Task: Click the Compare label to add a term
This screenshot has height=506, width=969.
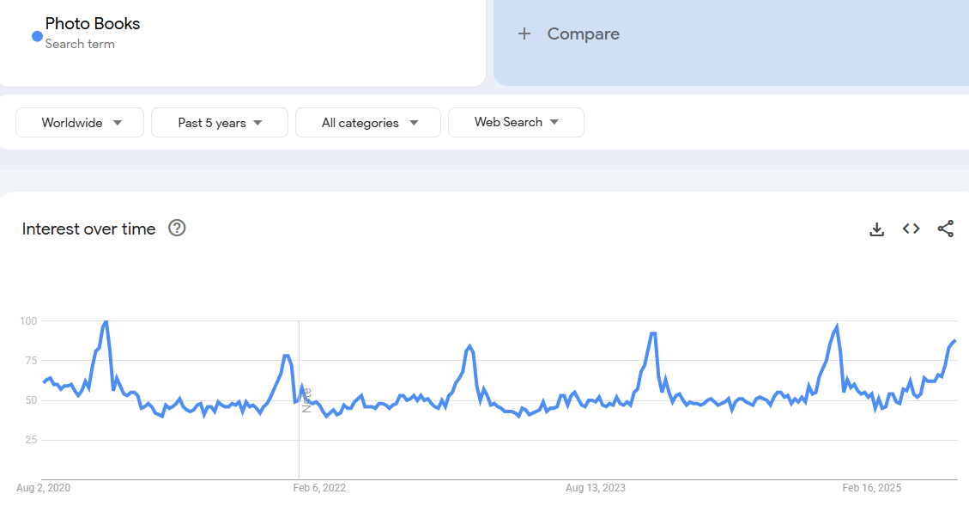Action: 583,34
